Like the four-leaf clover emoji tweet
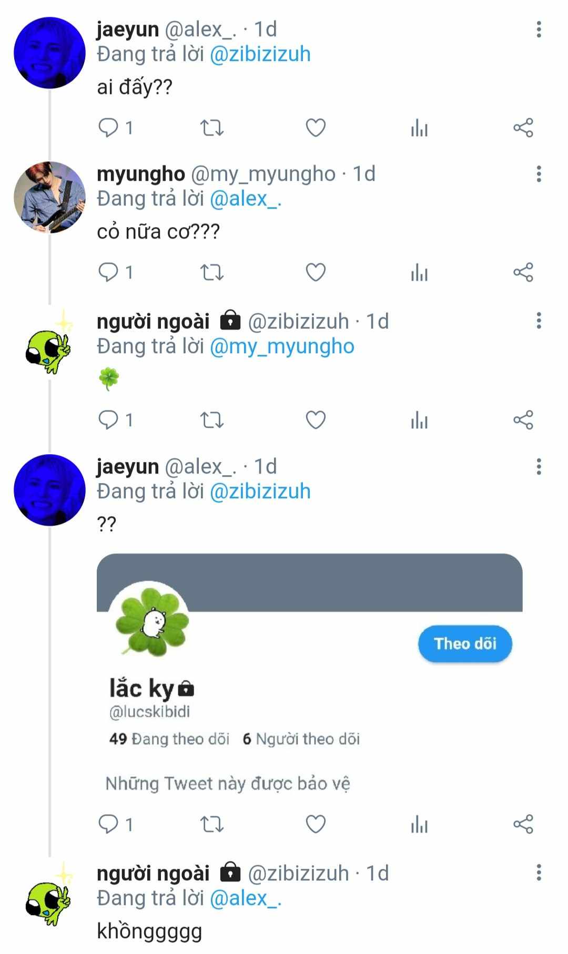Image resolution: width=568 pixels, height=954 pixels. [x=316, y=420]
